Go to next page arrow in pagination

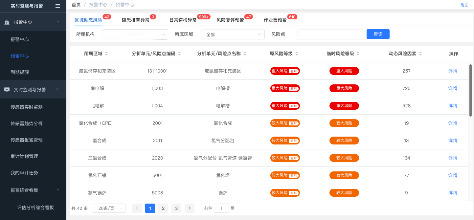[x=190, y=208]
